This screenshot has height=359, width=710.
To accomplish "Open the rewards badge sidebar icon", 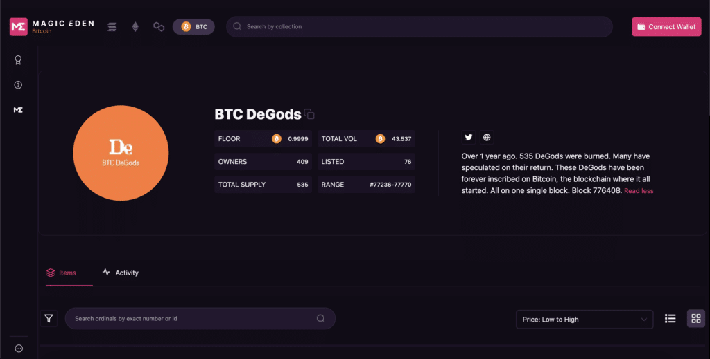I will point(18,60).
